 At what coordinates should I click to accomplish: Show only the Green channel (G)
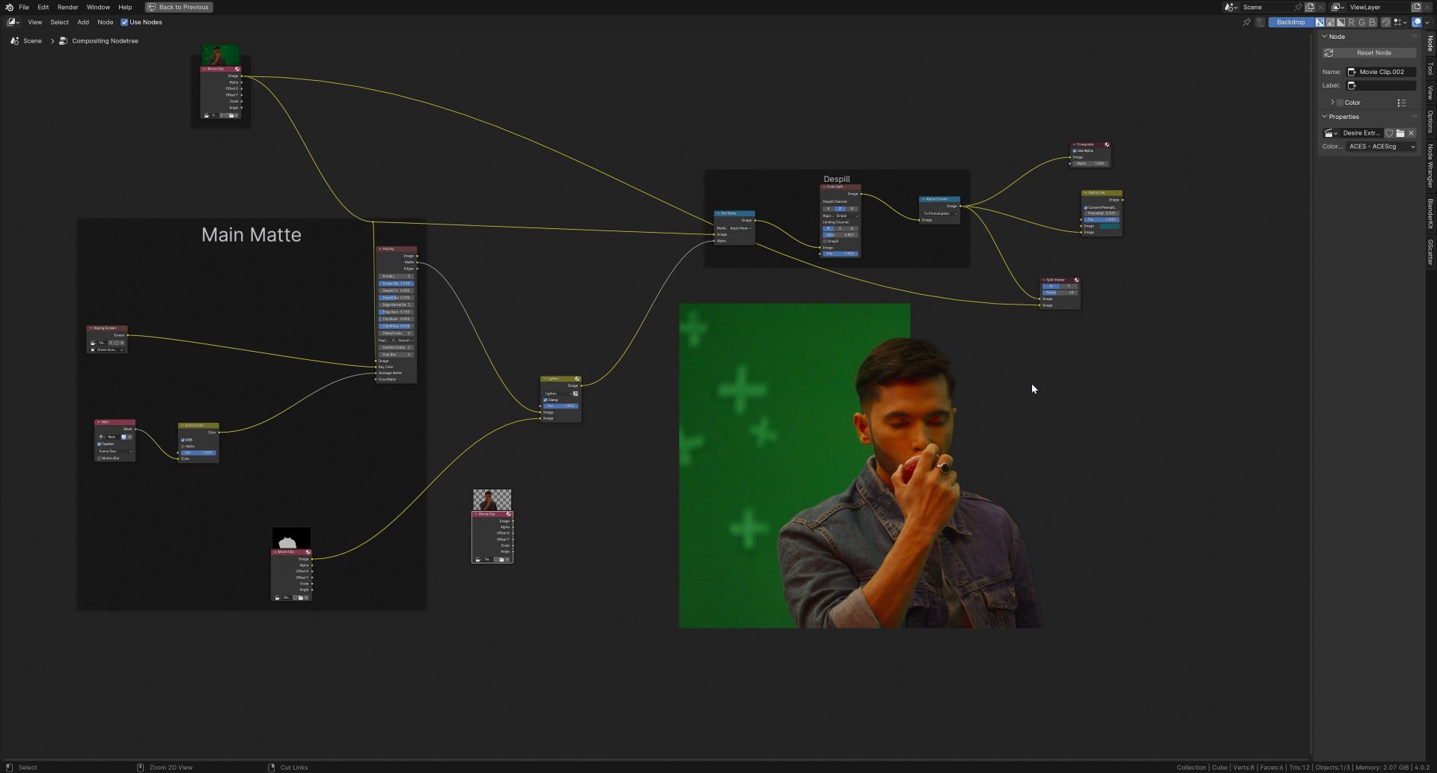click(1361, 22)
